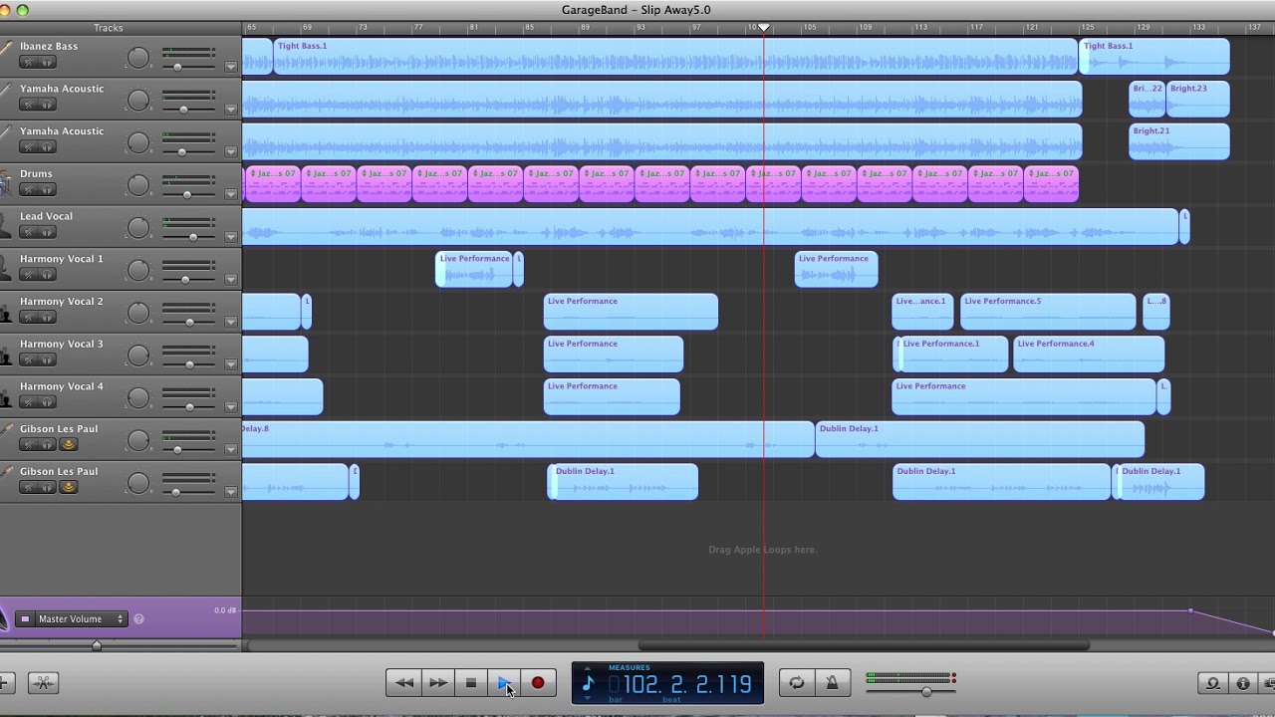Viewport: 1275px width, 717px height.
Task: Select the Bri...22 audio region
Action: 1147,100
